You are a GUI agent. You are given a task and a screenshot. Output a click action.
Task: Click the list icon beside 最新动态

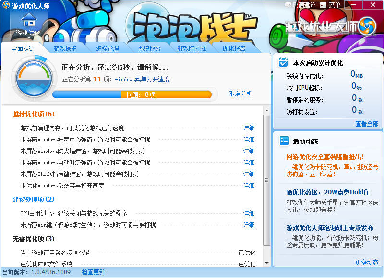[284, 140]
